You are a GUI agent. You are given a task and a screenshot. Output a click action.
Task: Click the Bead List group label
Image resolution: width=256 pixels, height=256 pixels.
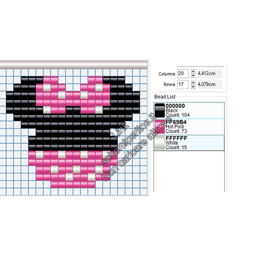point(165,97)
